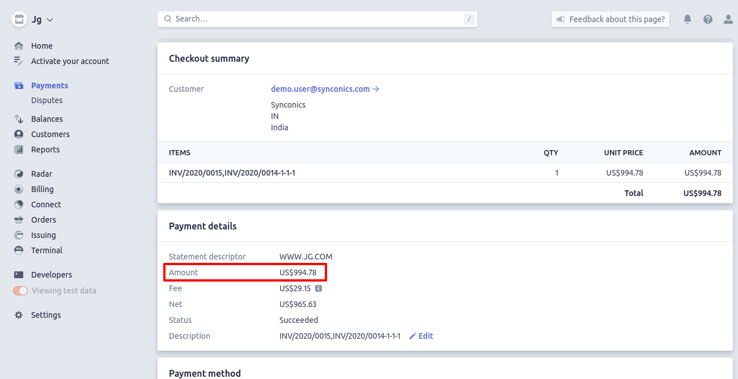Select Developers in the sidebar
The image size is (738, 379).
point(51,275)
